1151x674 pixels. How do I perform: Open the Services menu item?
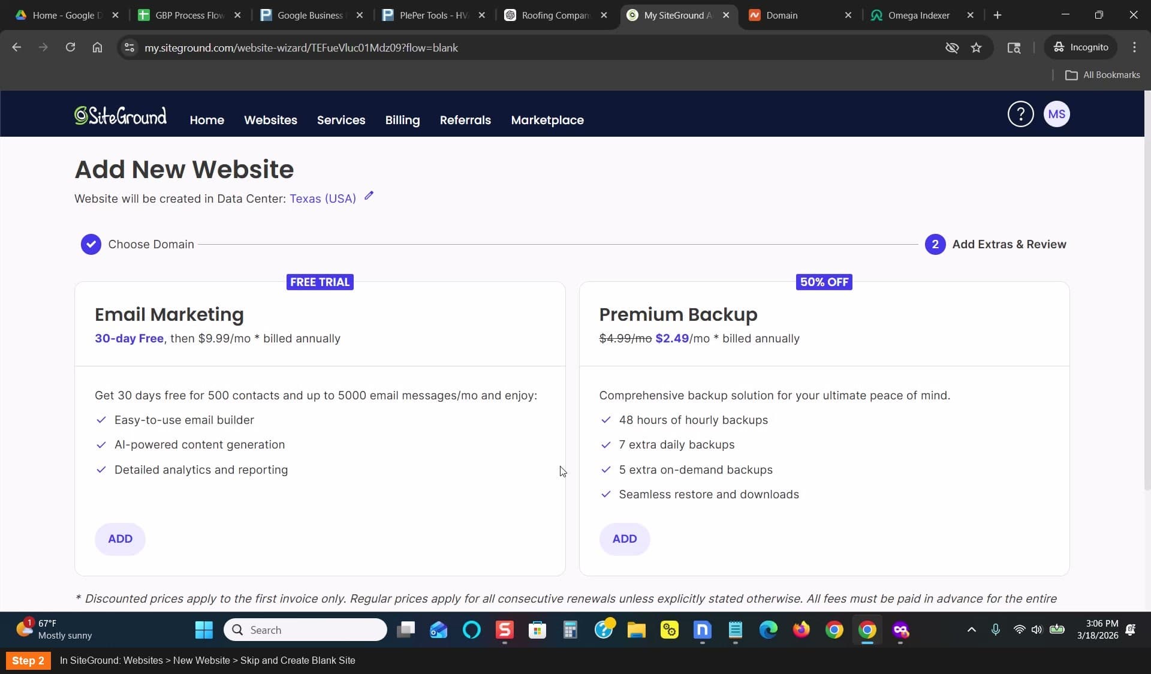341,120
